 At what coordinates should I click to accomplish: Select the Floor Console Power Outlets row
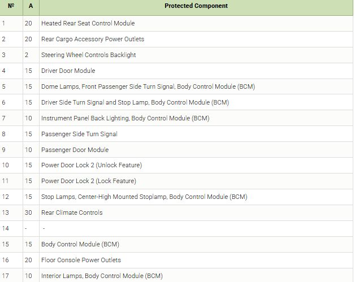(81, 261)
